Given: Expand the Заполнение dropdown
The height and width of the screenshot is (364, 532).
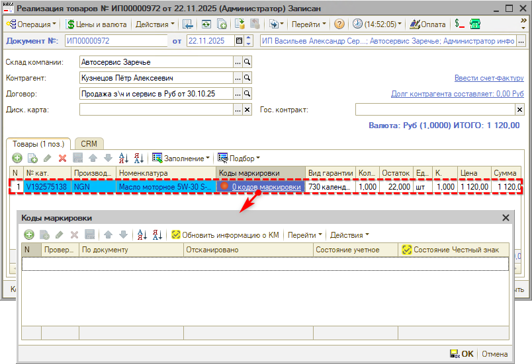Looking at the screenshot, I should point(181,159).
